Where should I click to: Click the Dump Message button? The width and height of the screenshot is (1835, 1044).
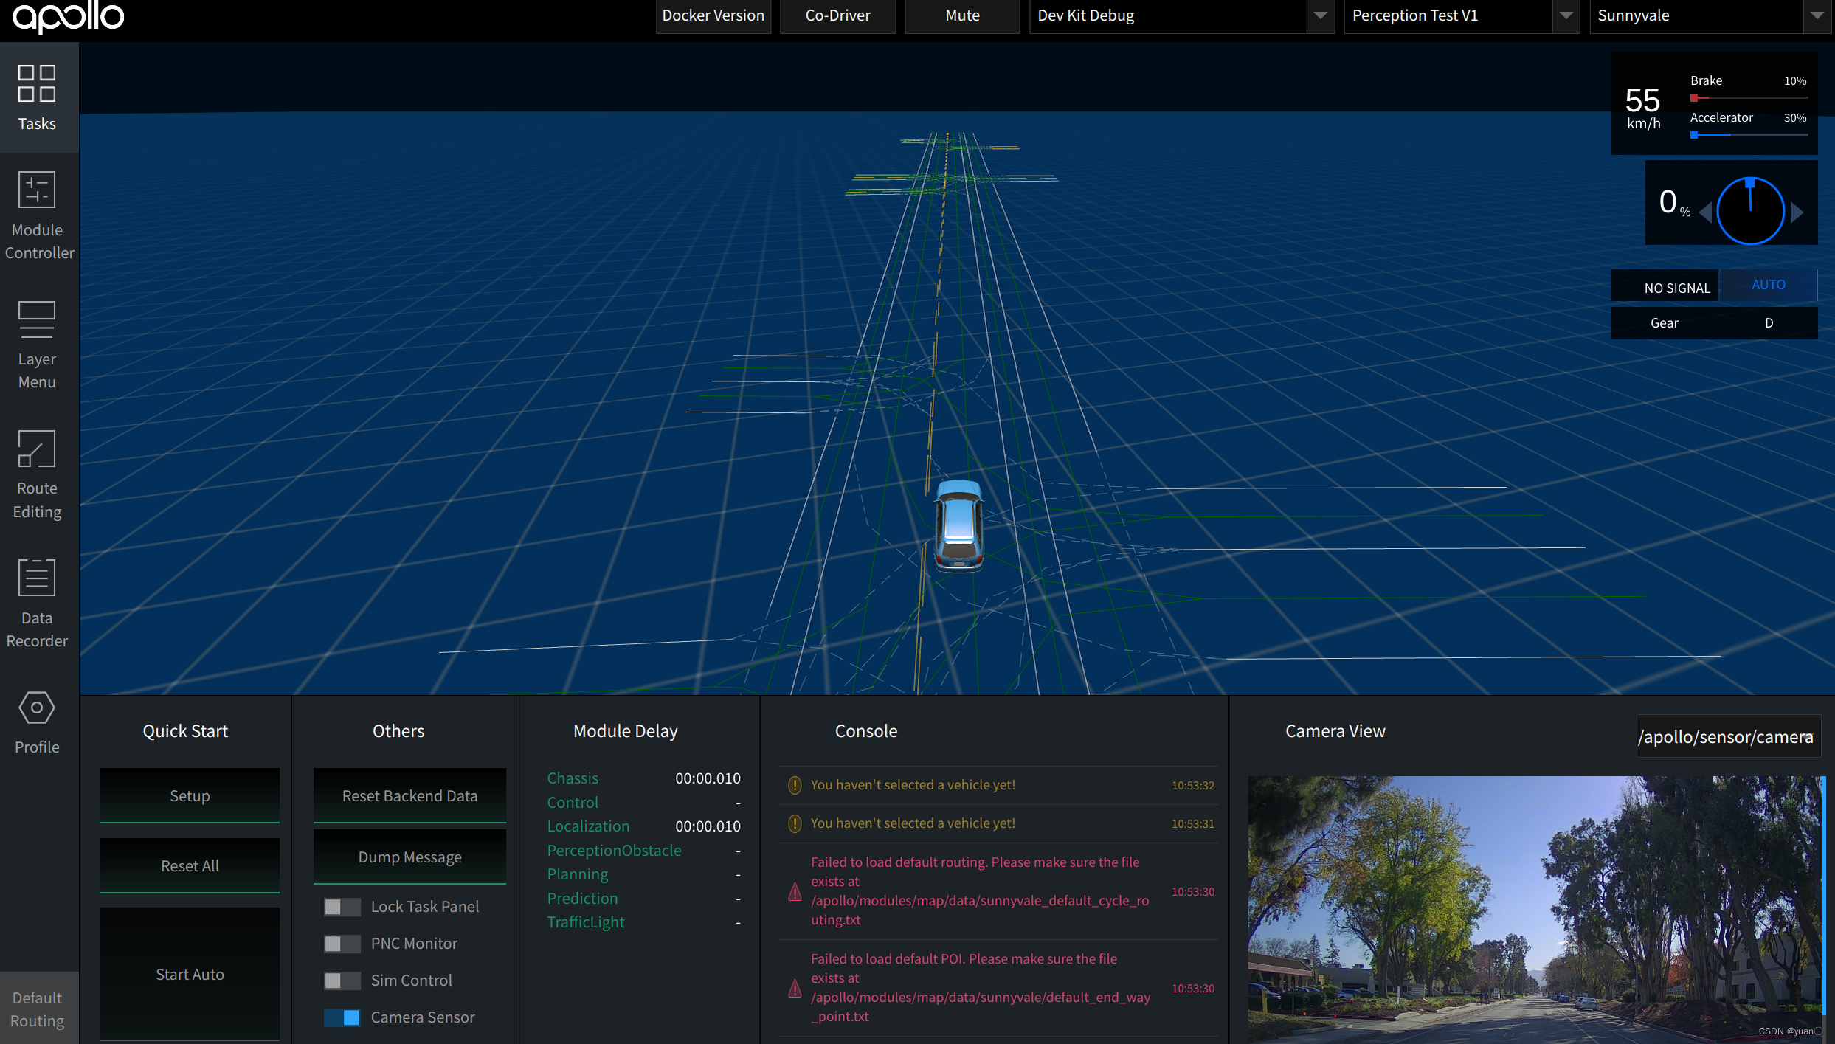(409, 857)
